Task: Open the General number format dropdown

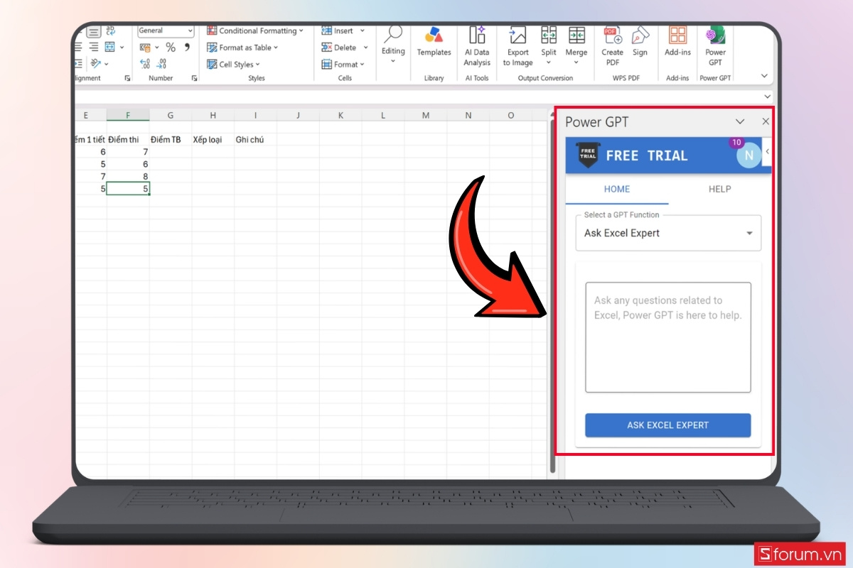Action: 166,31
